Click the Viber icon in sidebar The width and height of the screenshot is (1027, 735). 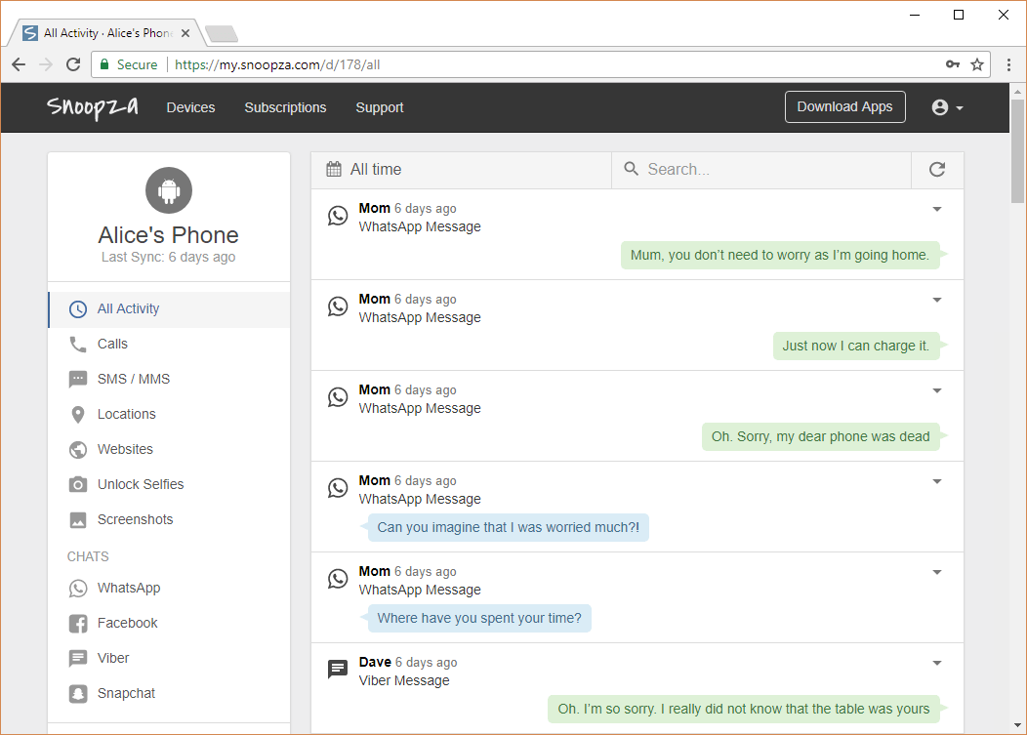click(x=78, y=658)
